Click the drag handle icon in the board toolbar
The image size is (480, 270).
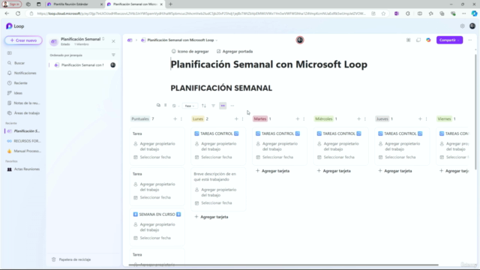pyautogui.click(x=165, y=105)
